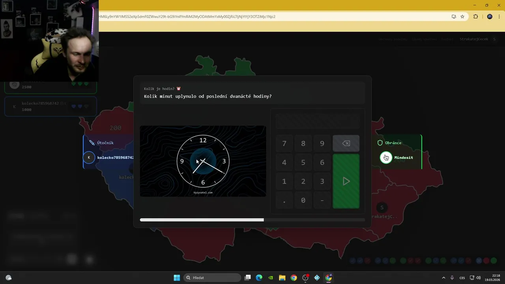505x284 pixels.
Task: Open the weather widget in taskbar corner
Action: coord(9,278)
